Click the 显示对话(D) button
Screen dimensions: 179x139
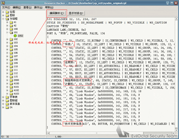pyautogui.click(x=76, y=13)
